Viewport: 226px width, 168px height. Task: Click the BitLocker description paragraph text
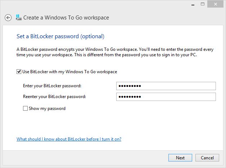(115, 52)
